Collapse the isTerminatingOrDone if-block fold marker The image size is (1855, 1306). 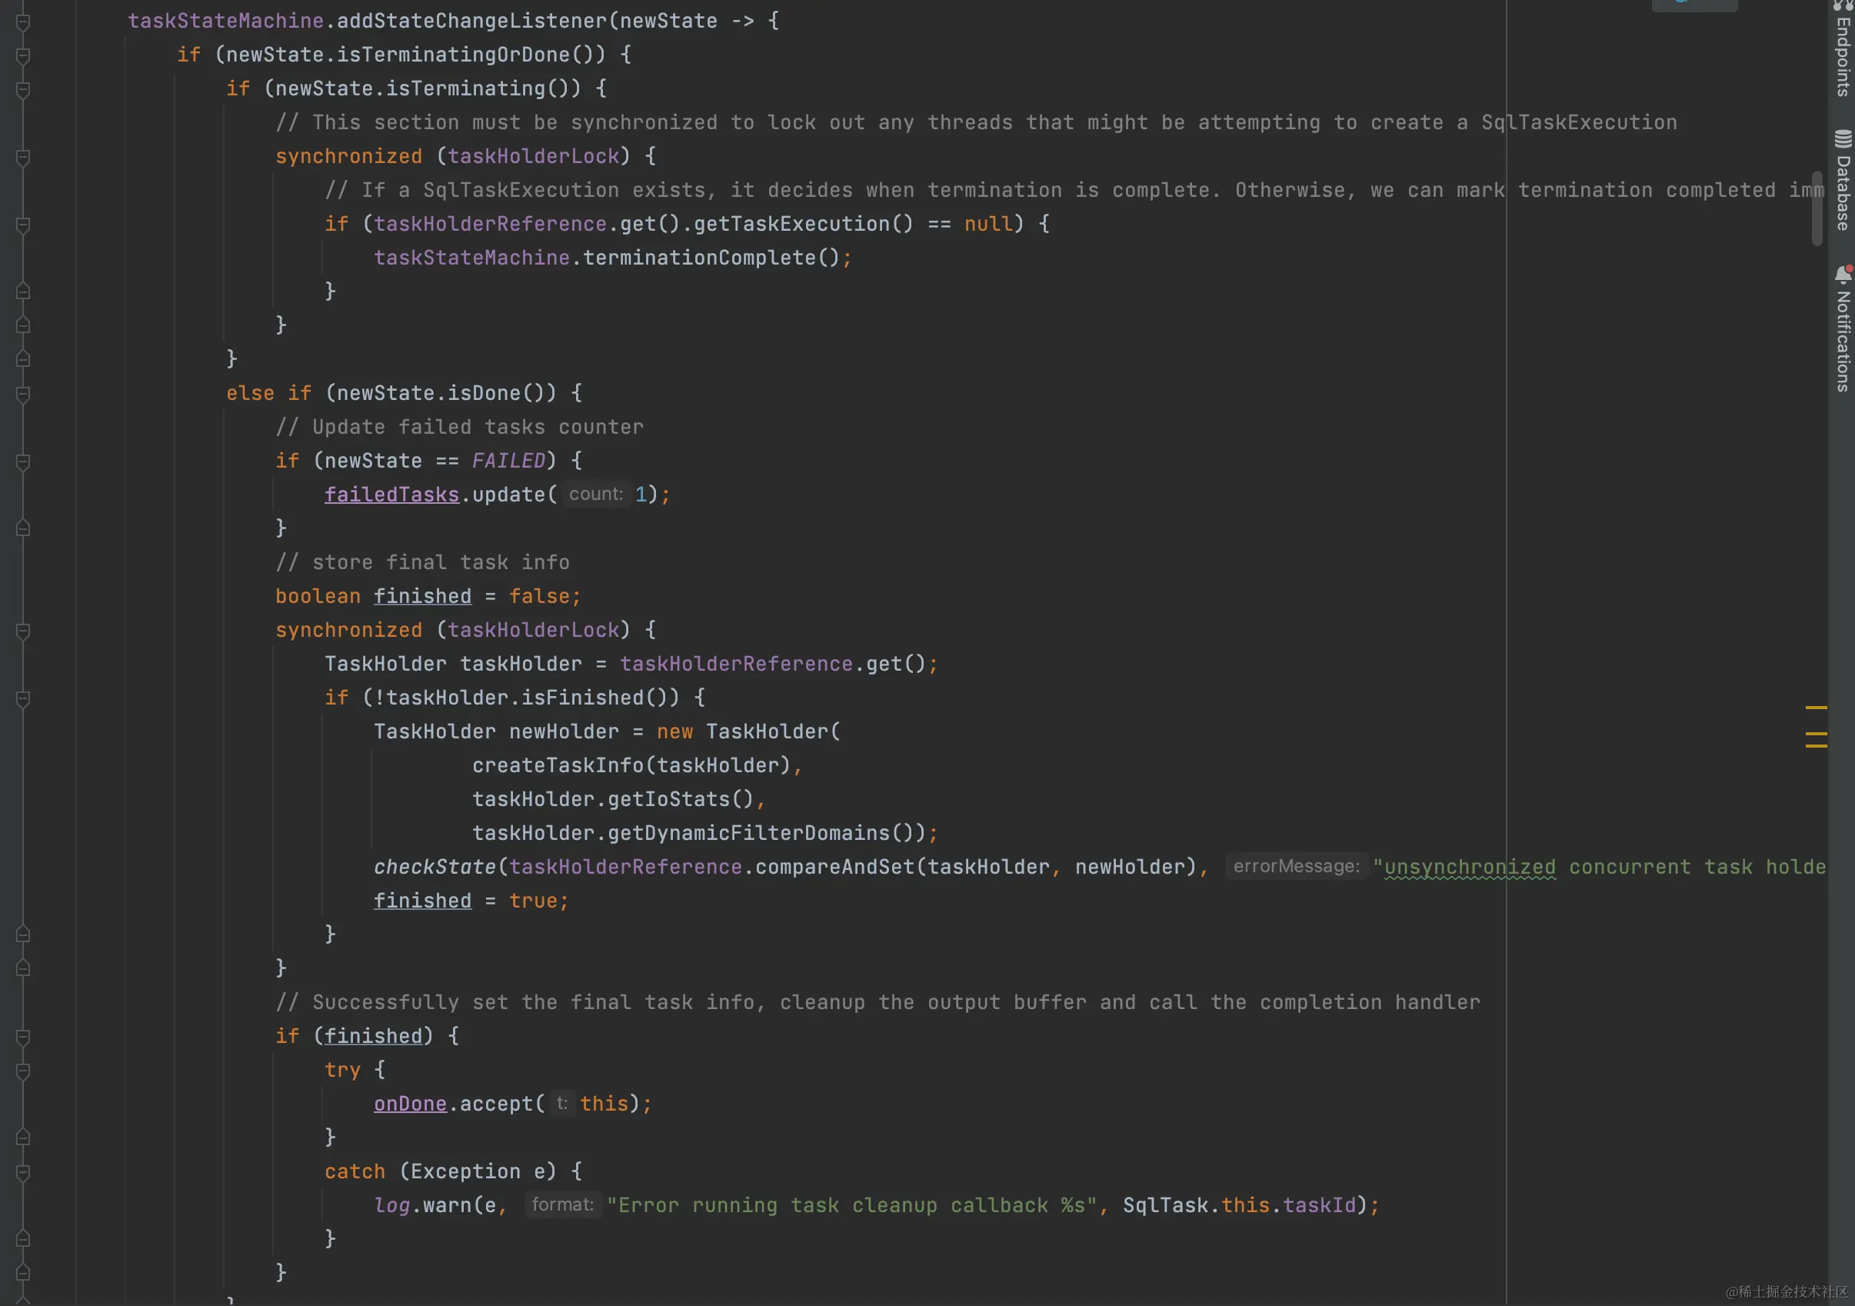pyautogui.click(x=23, y=56)
